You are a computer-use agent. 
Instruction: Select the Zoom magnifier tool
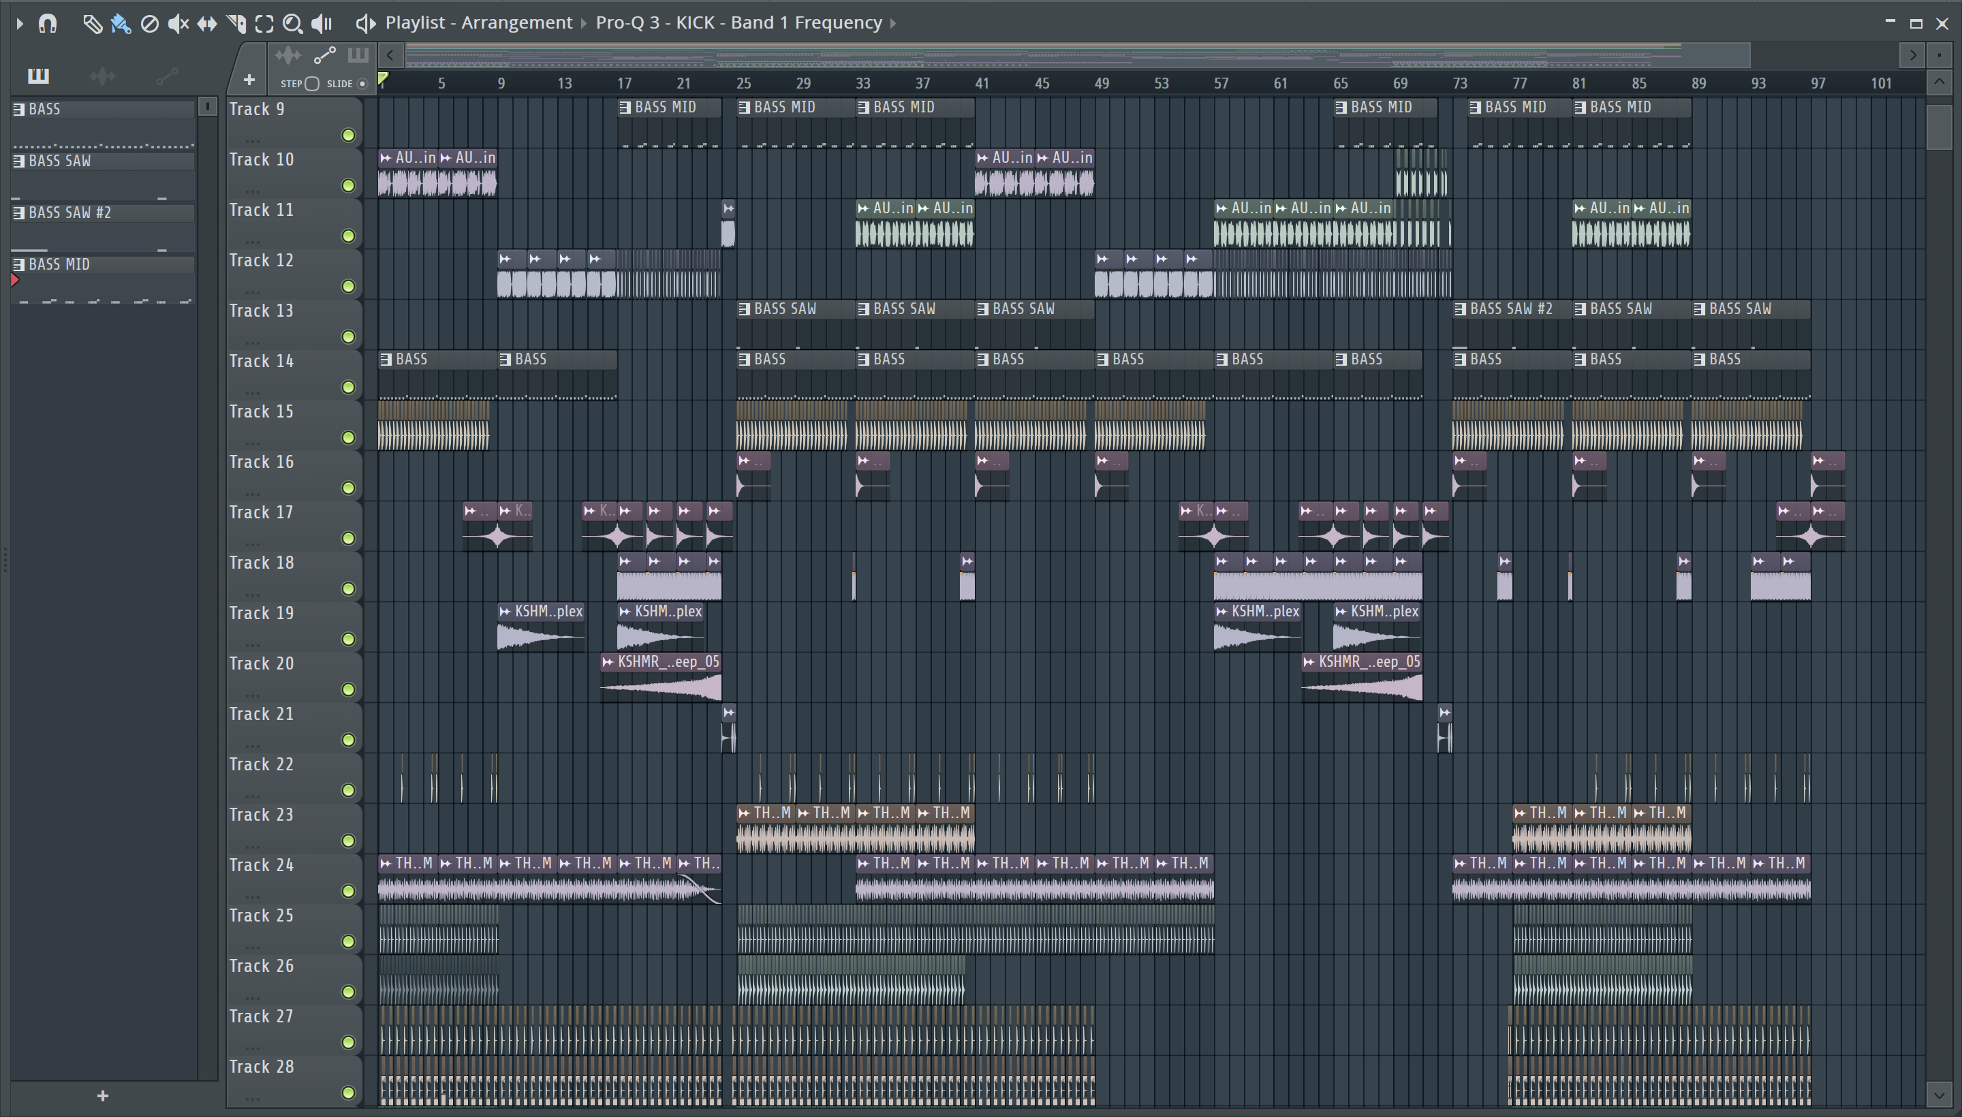click(x=292, y=24)
